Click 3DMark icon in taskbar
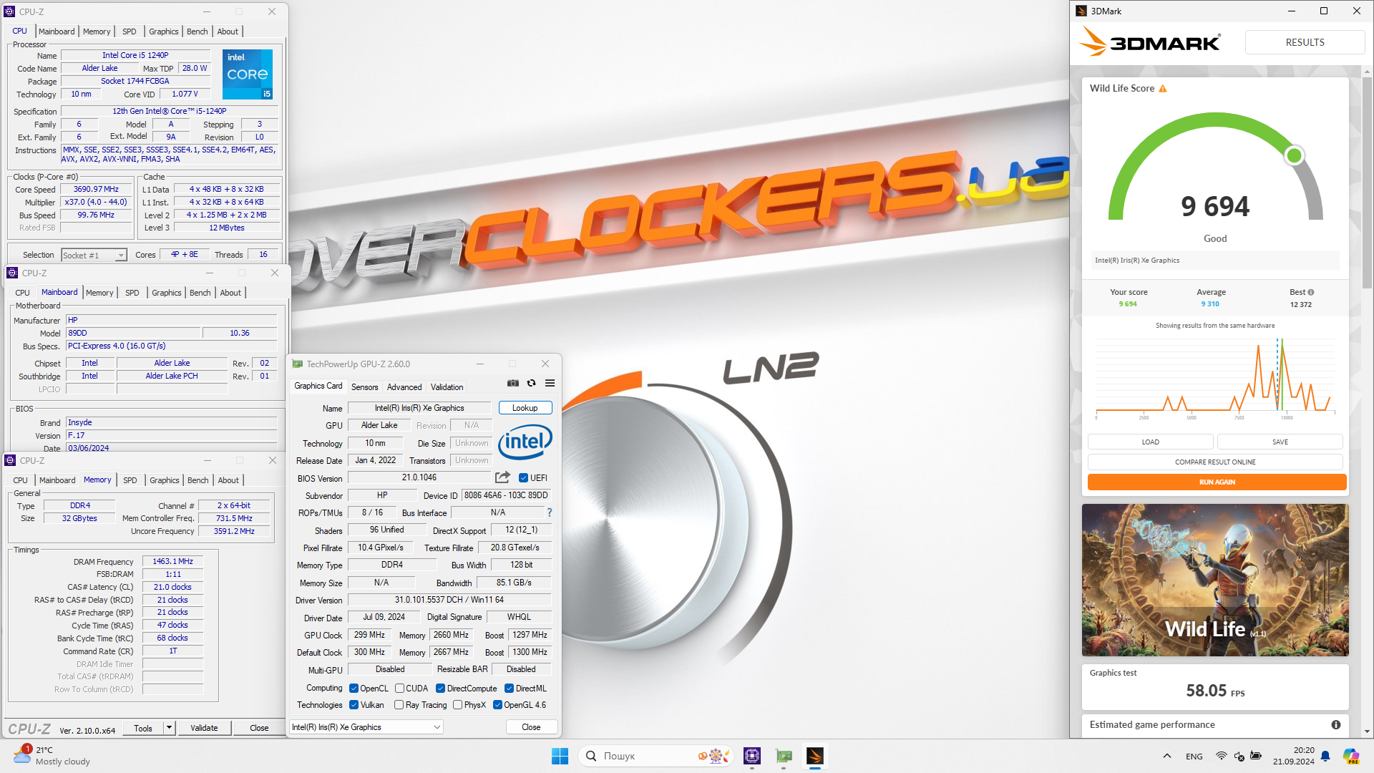Viewport: 1374px width, 773px height. coord(815,756)
